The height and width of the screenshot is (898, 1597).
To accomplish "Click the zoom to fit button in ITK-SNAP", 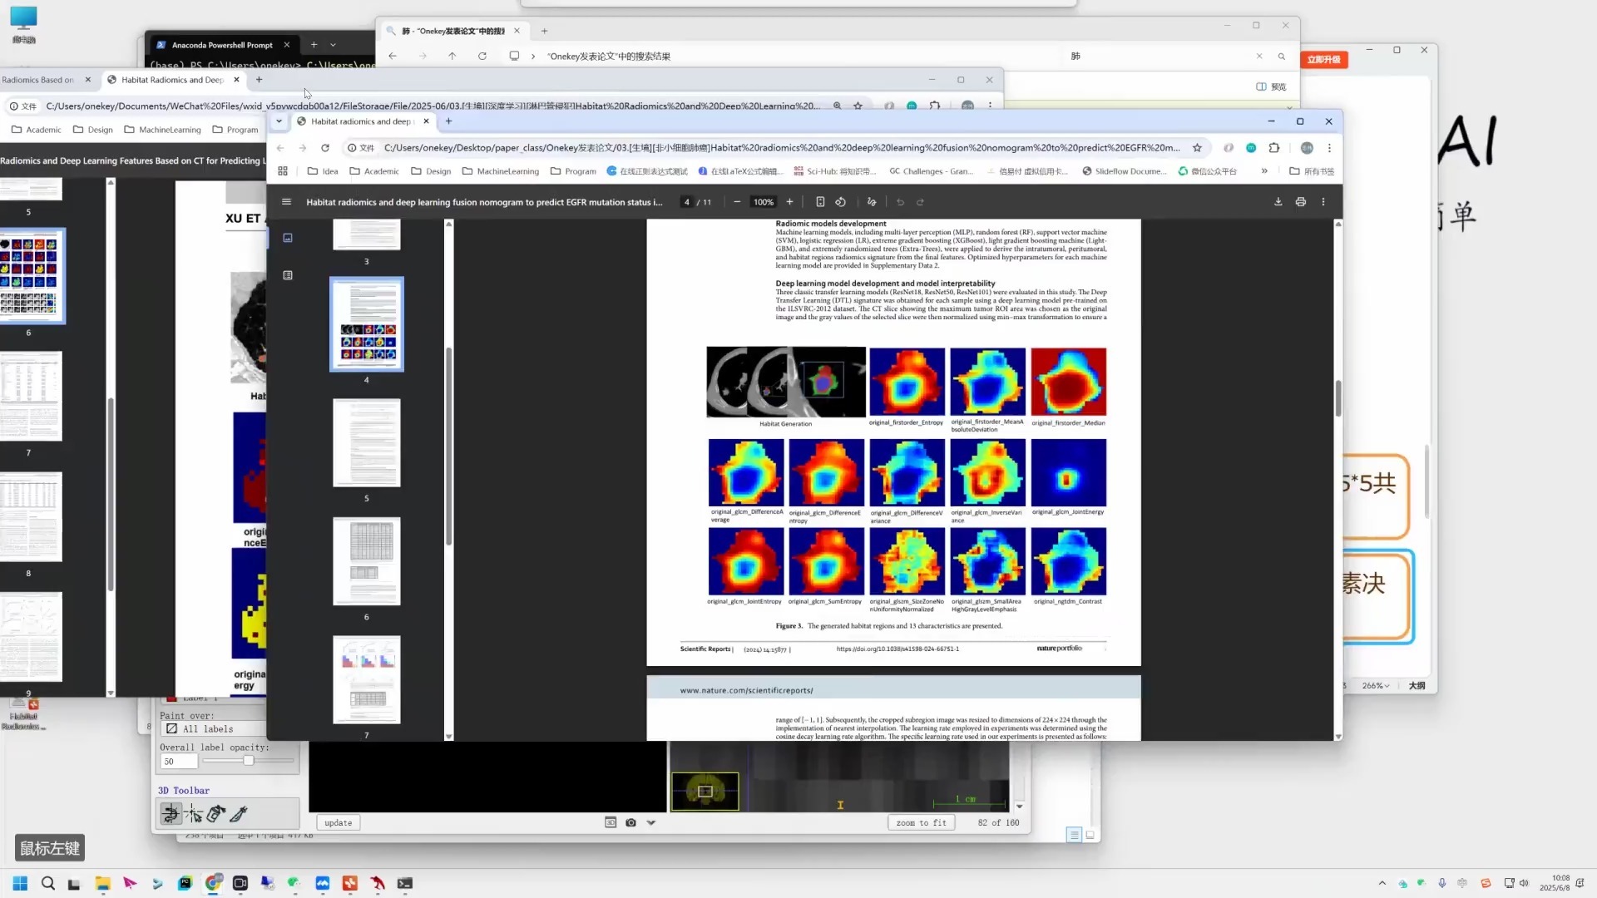I will tap(922, 822).
